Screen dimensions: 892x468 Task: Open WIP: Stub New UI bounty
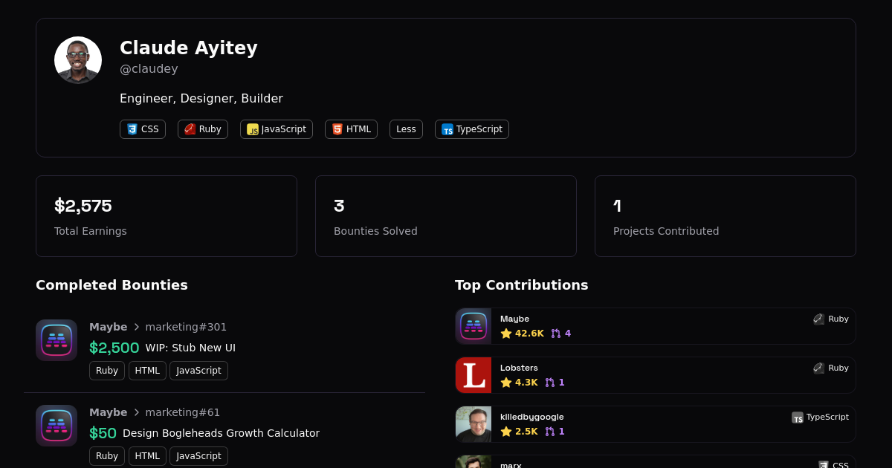[x=190, y=348]
